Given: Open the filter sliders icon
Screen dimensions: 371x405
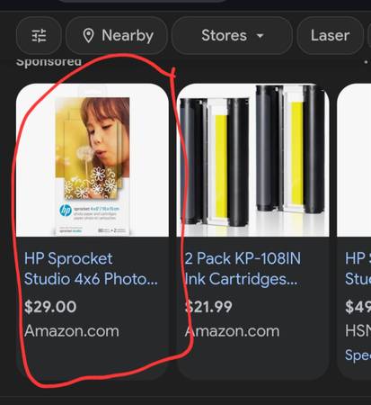Looking at the screenshot, I should 39,35.
